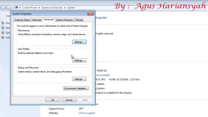Screen dimensions: 208x117
Task: Click the 'Website:' label text
Action: pos(53,113)
